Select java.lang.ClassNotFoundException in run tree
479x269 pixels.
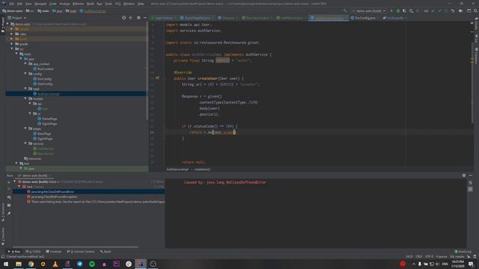pyautogui.click(x=54, y=197)
